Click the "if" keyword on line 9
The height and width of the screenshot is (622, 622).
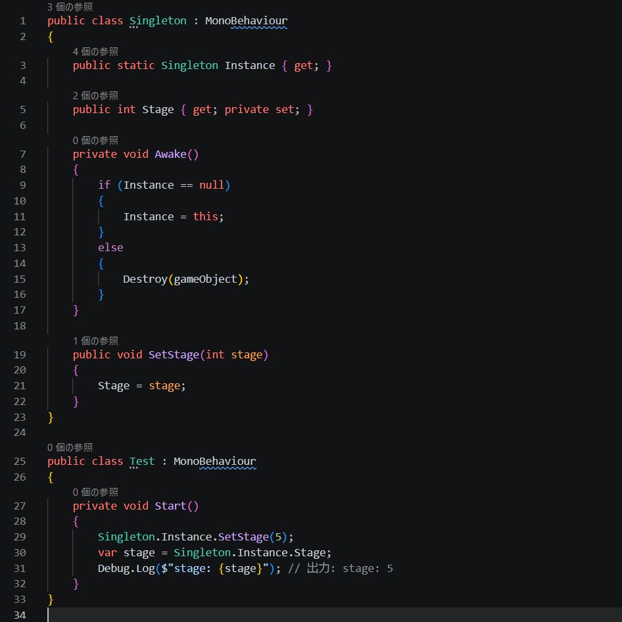(104, 185)
